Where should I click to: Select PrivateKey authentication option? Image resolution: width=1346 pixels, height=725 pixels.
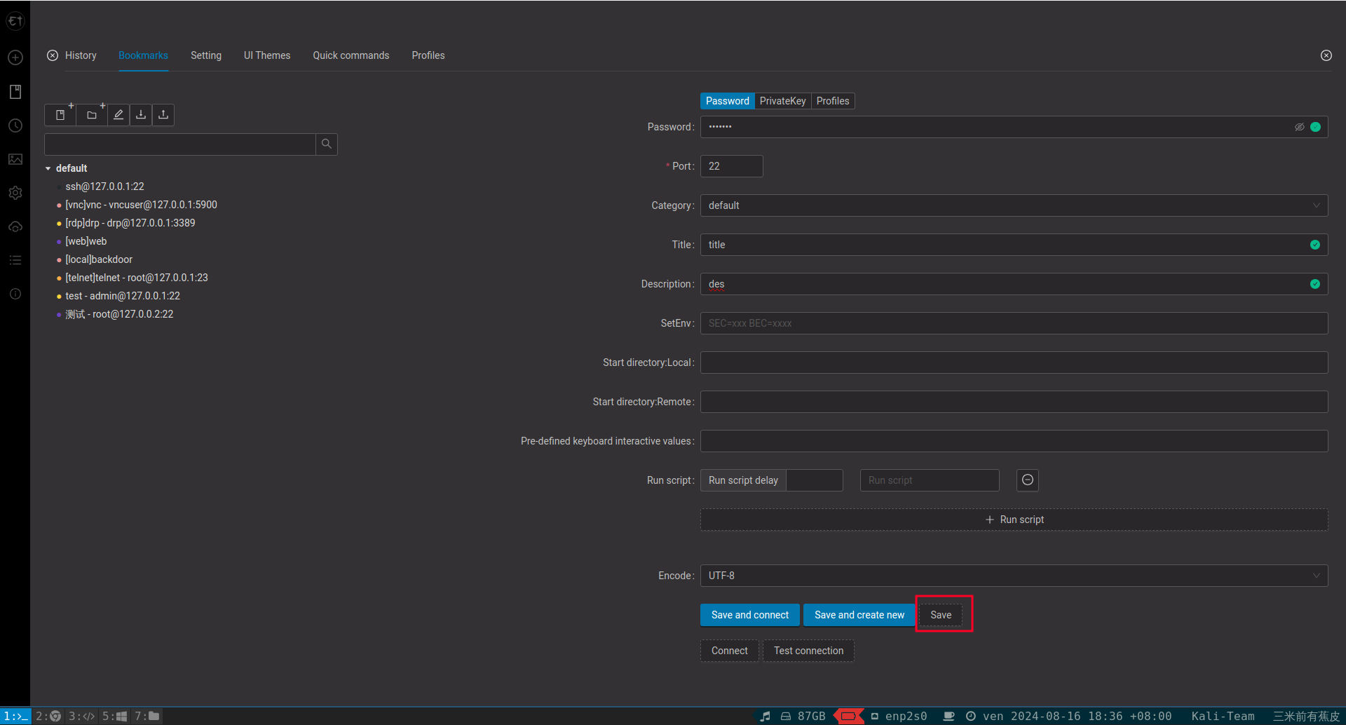[782, 101]
